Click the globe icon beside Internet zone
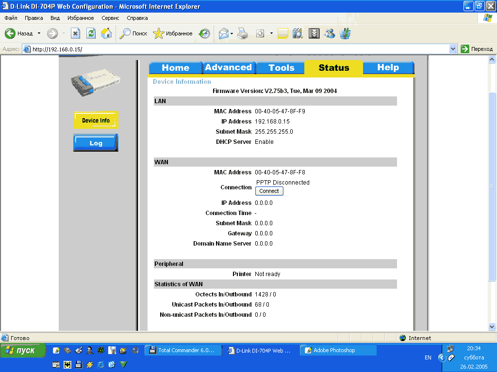 (403, 338)
